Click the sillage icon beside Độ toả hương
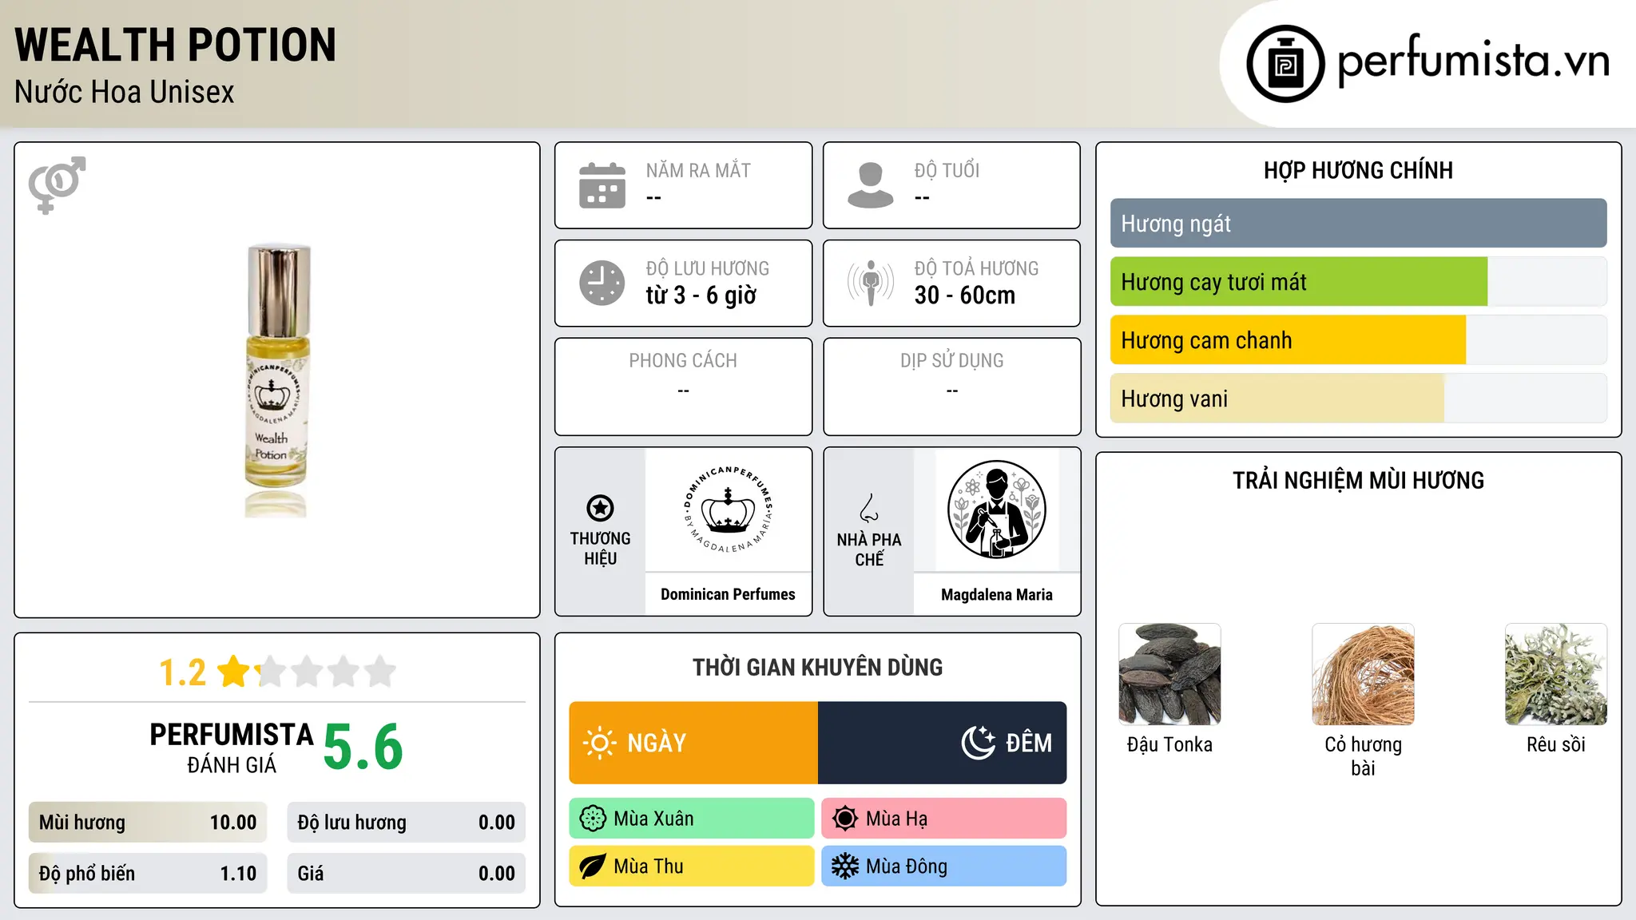 871,283
